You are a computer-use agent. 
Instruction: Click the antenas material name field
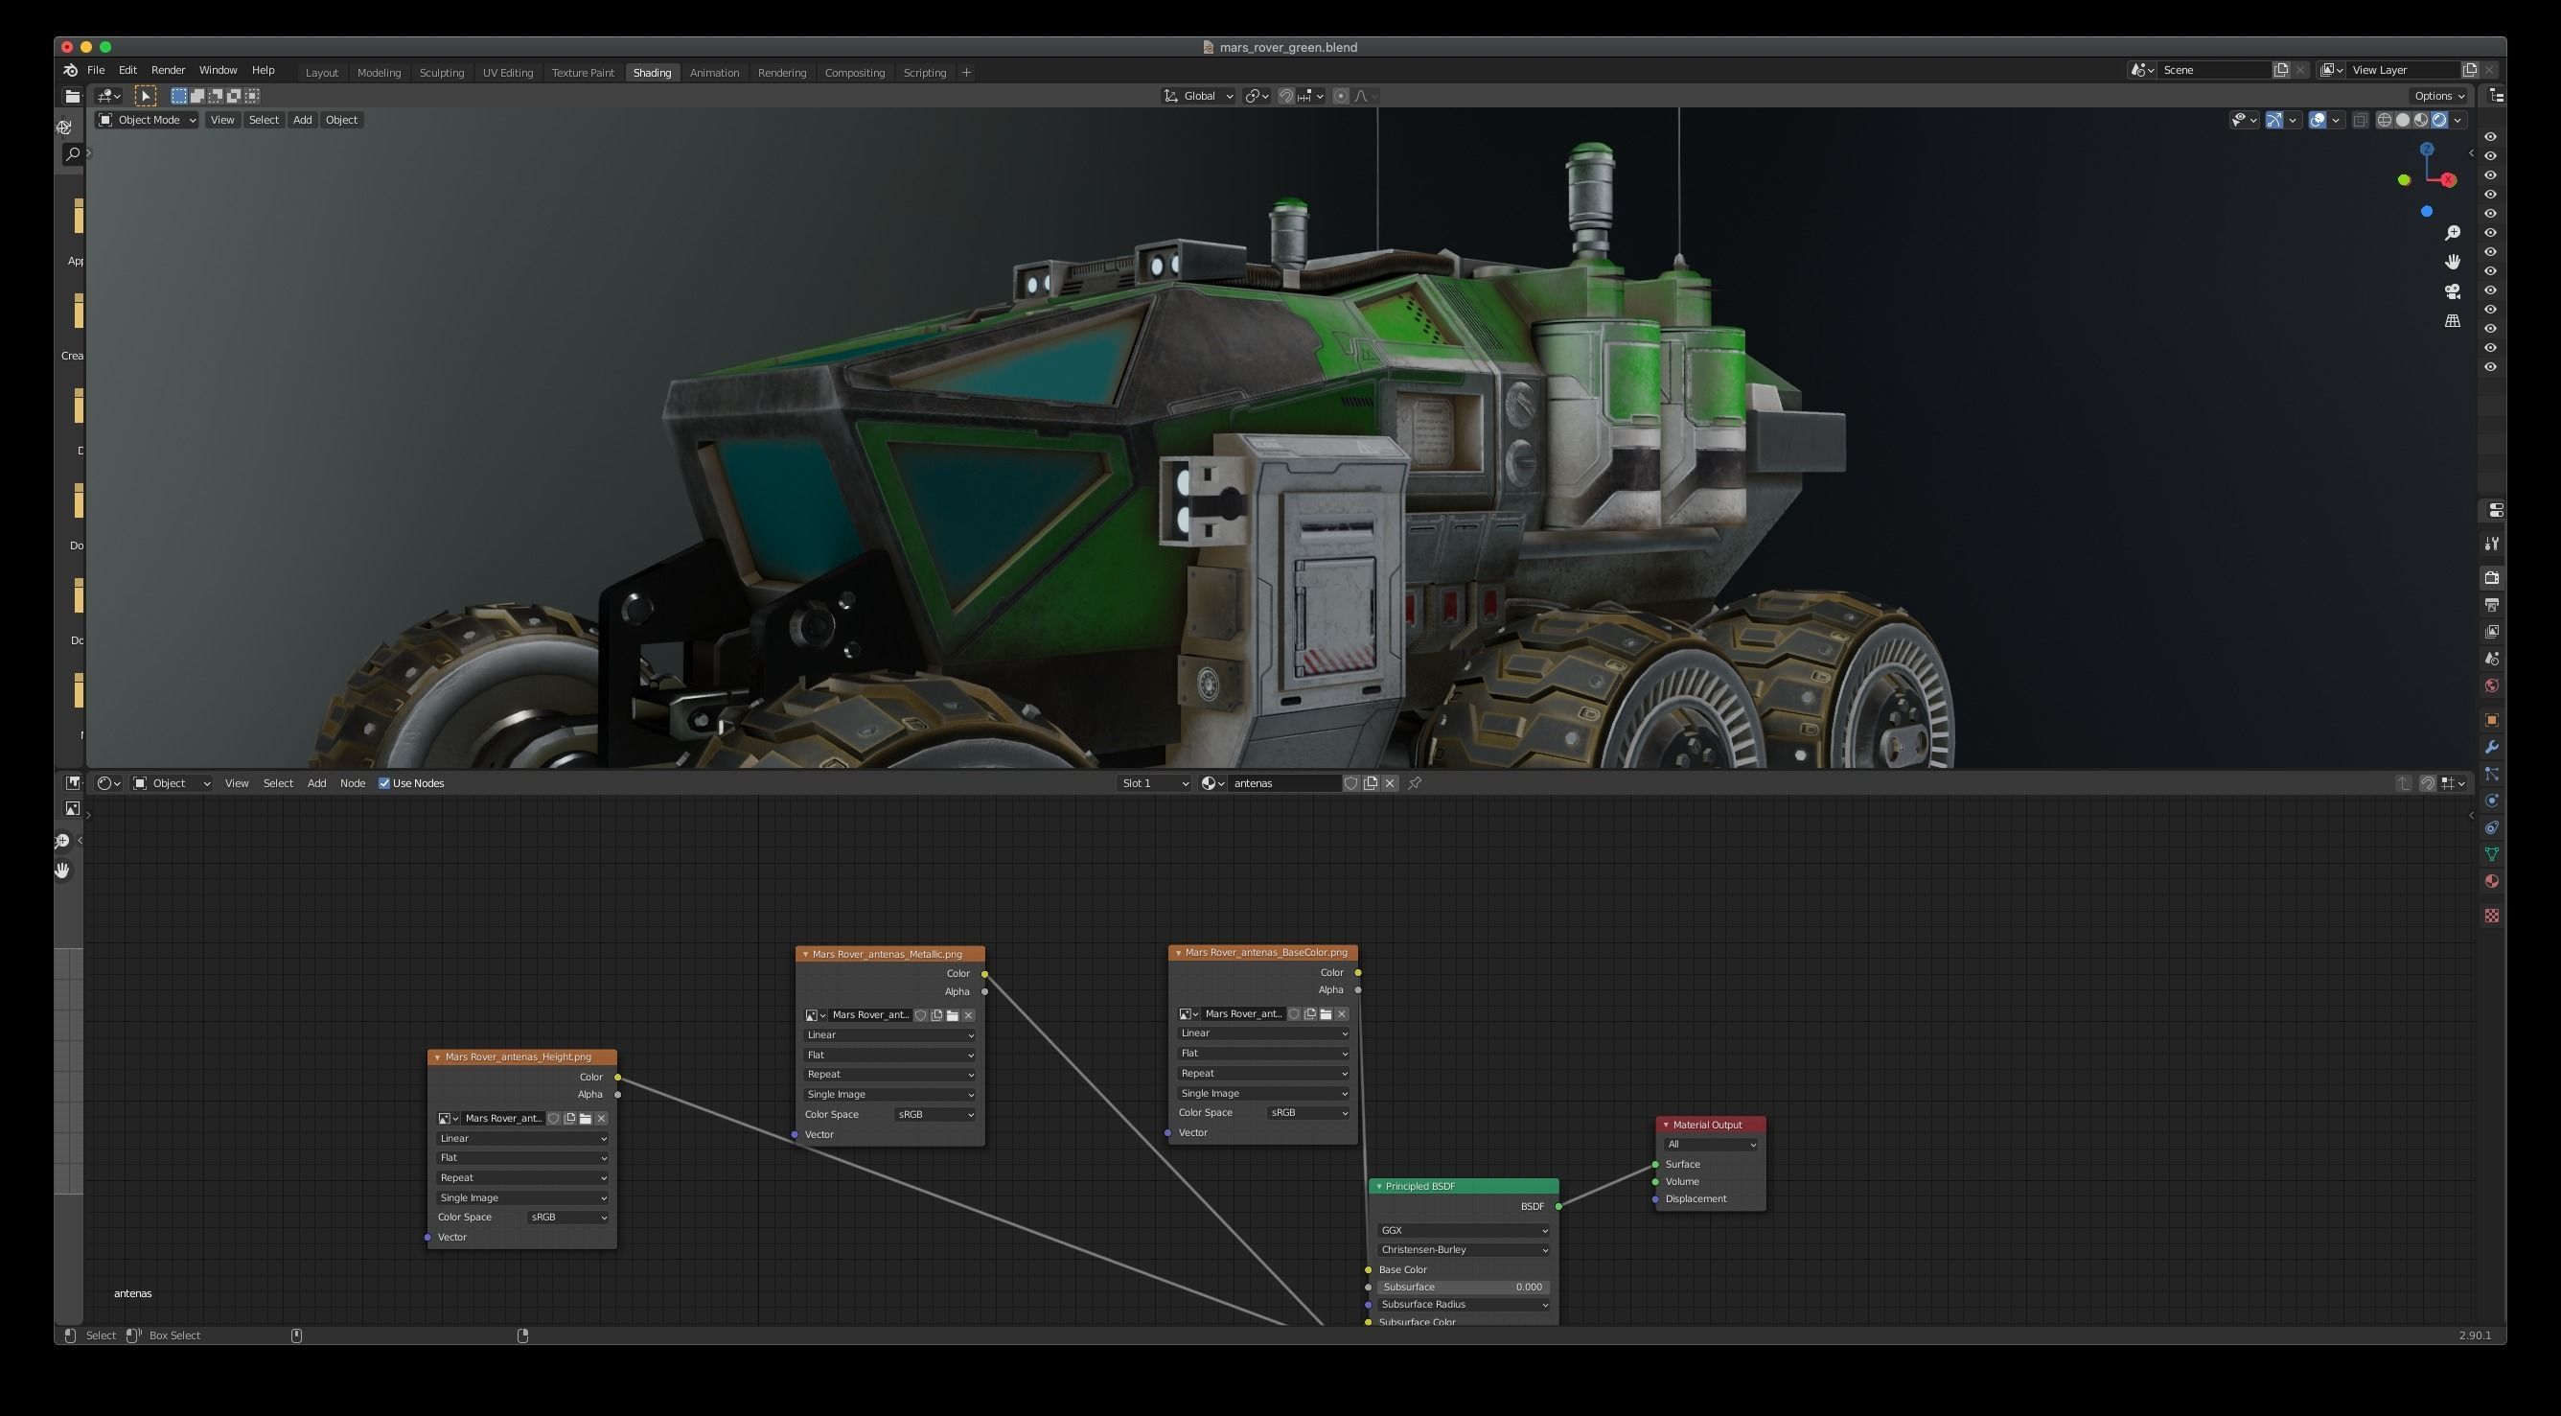(x=1282, y=783)
